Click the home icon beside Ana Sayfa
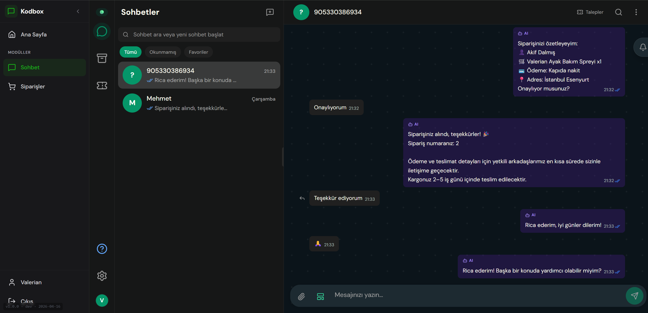 (x=12, y=34)
